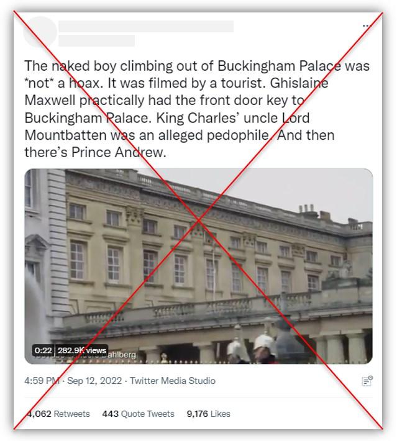View the 4,062 Retweets list
The image size is (397, 441).
[57, 414]
